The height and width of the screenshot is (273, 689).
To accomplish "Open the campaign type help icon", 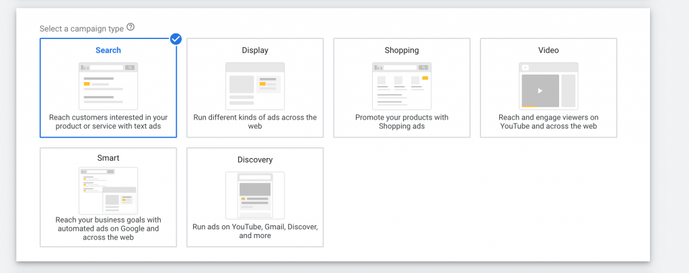I will pos(131,27).
